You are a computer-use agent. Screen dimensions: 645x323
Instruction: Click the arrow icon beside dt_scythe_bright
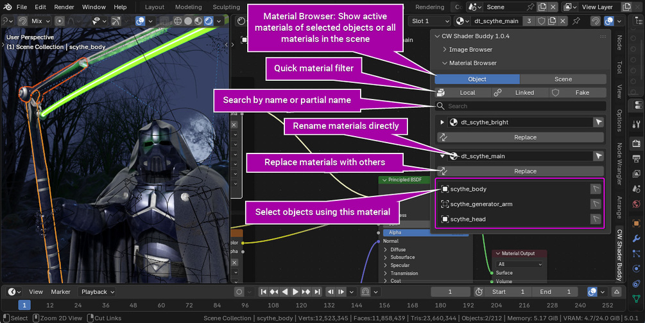tap(599, 122)
